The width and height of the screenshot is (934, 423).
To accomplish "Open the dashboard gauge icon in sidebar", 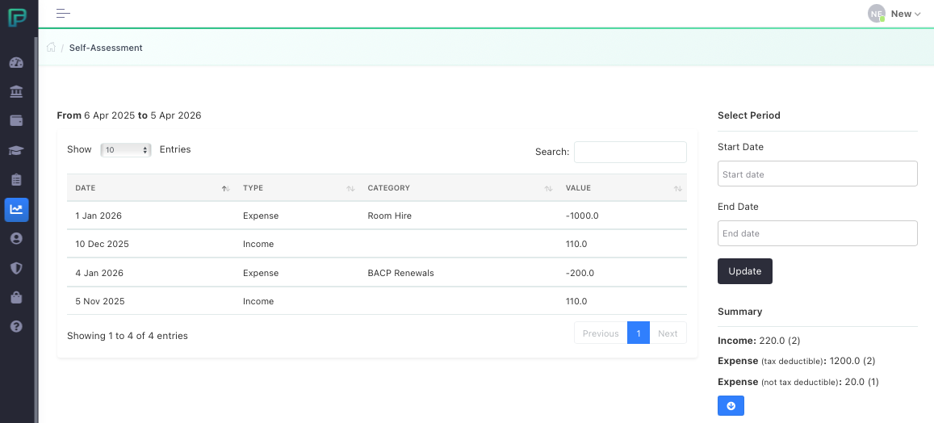I will pyautogui.click(x=16, y=63).
